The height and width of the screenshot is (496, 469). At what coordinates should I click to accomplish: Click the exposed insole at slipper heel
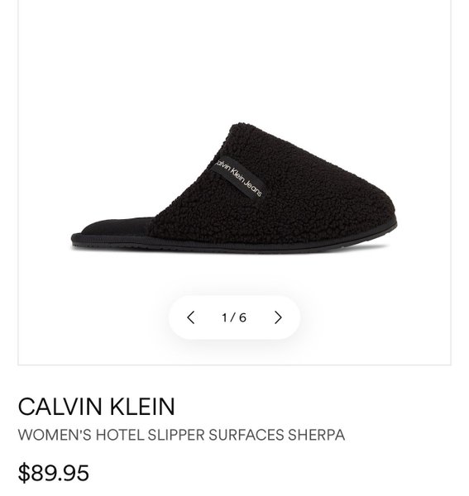click(x=117, y=227)
